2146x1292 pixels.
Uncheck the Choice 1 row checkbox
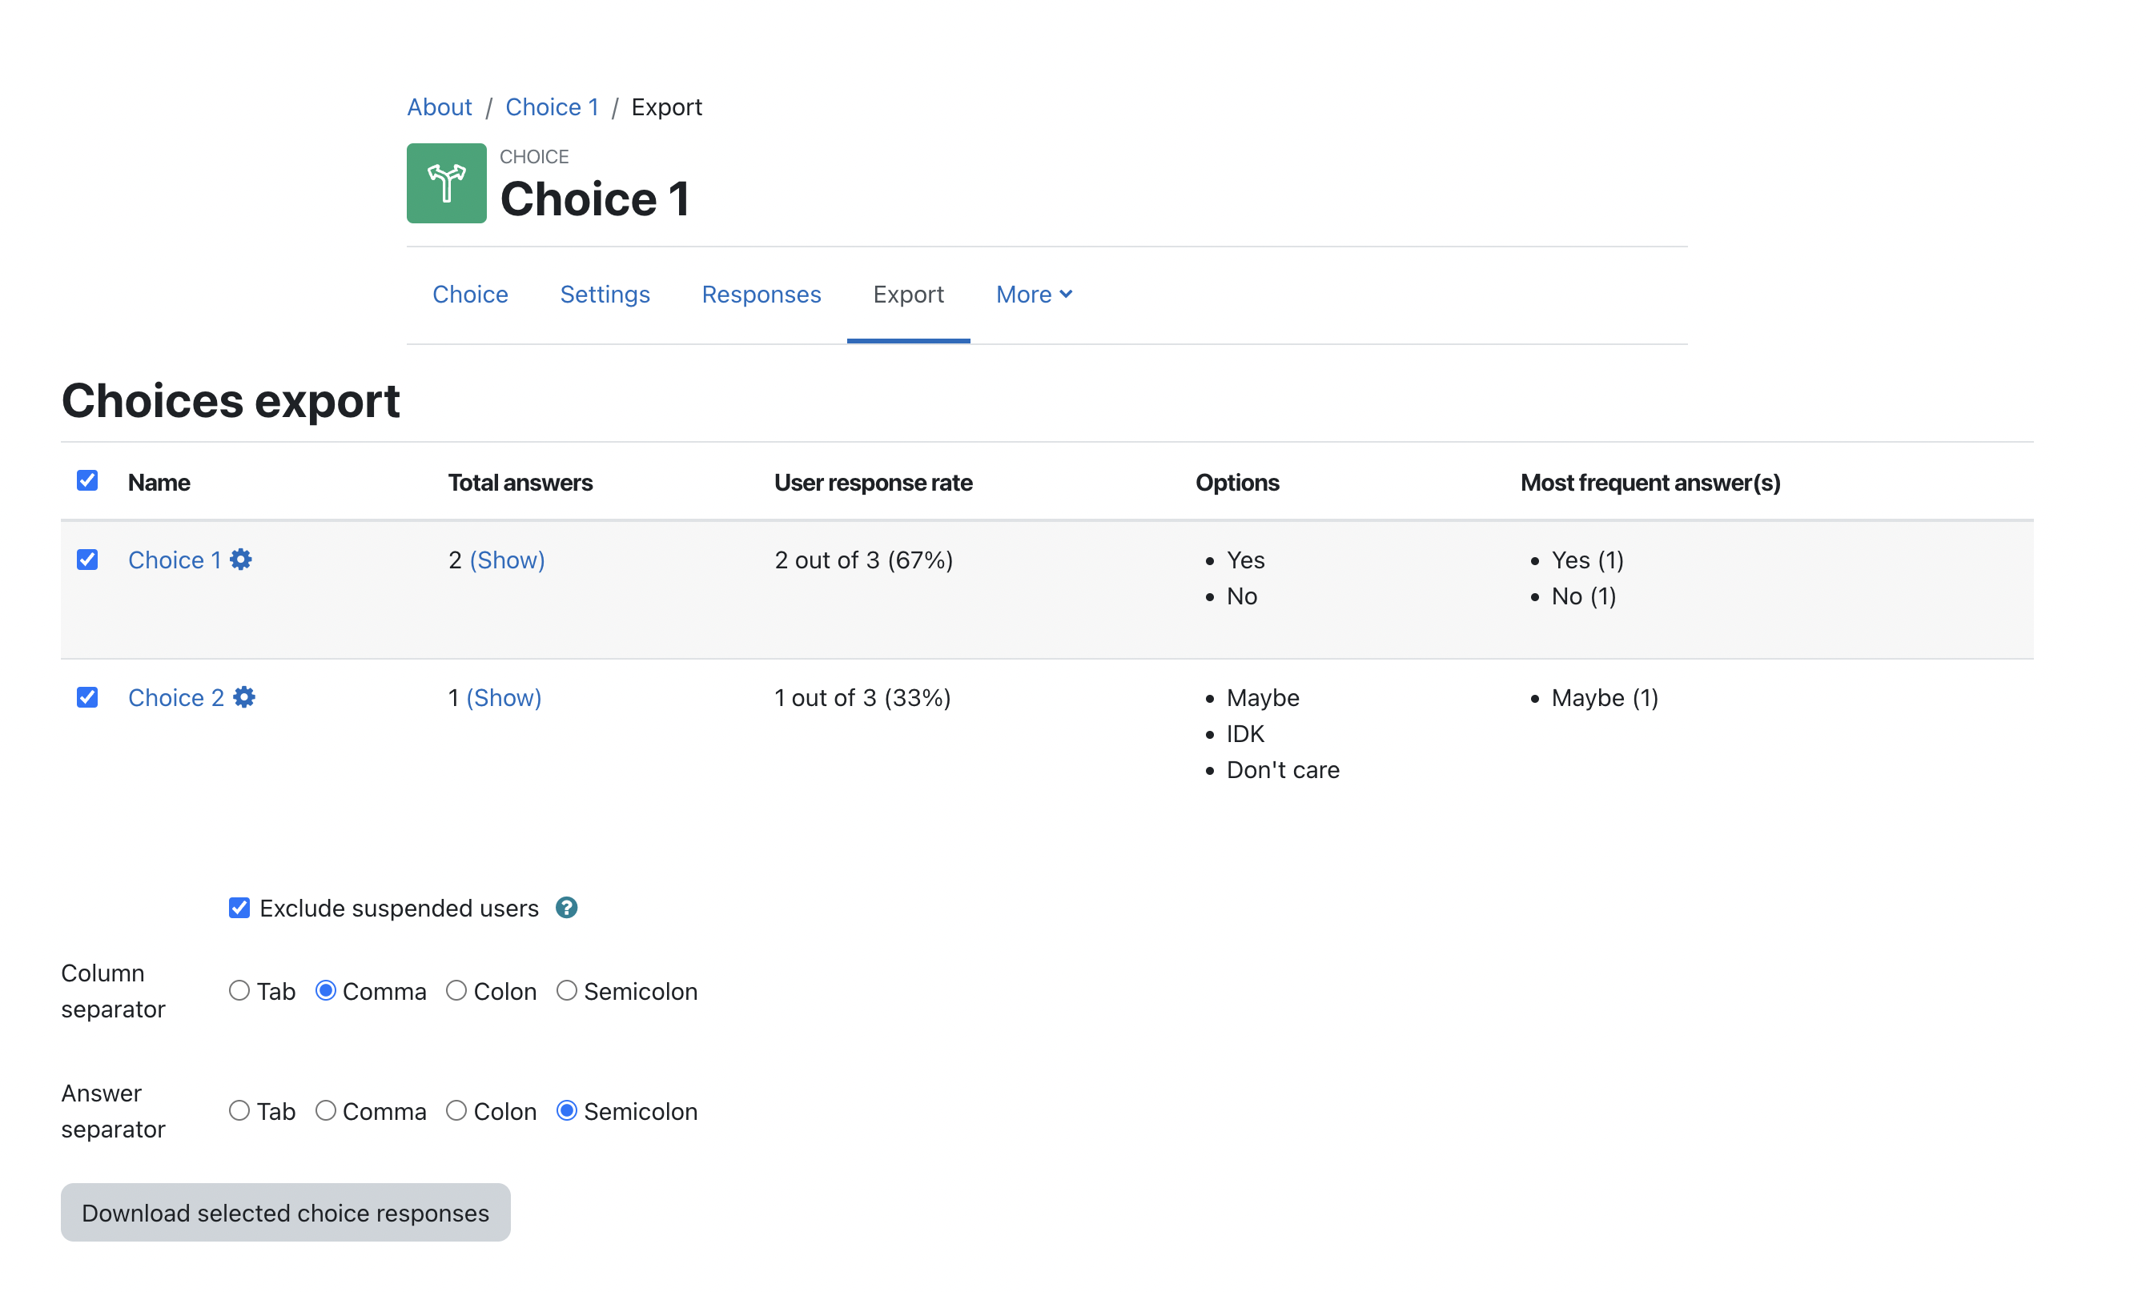pos(87,560)
